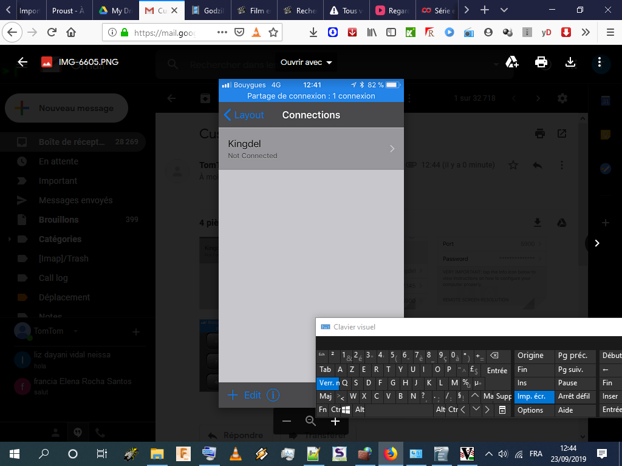The width and height of the screenshot is (622, 466).
Task: Go to the next attachment with the right arrow
Action: click(597, 243)
